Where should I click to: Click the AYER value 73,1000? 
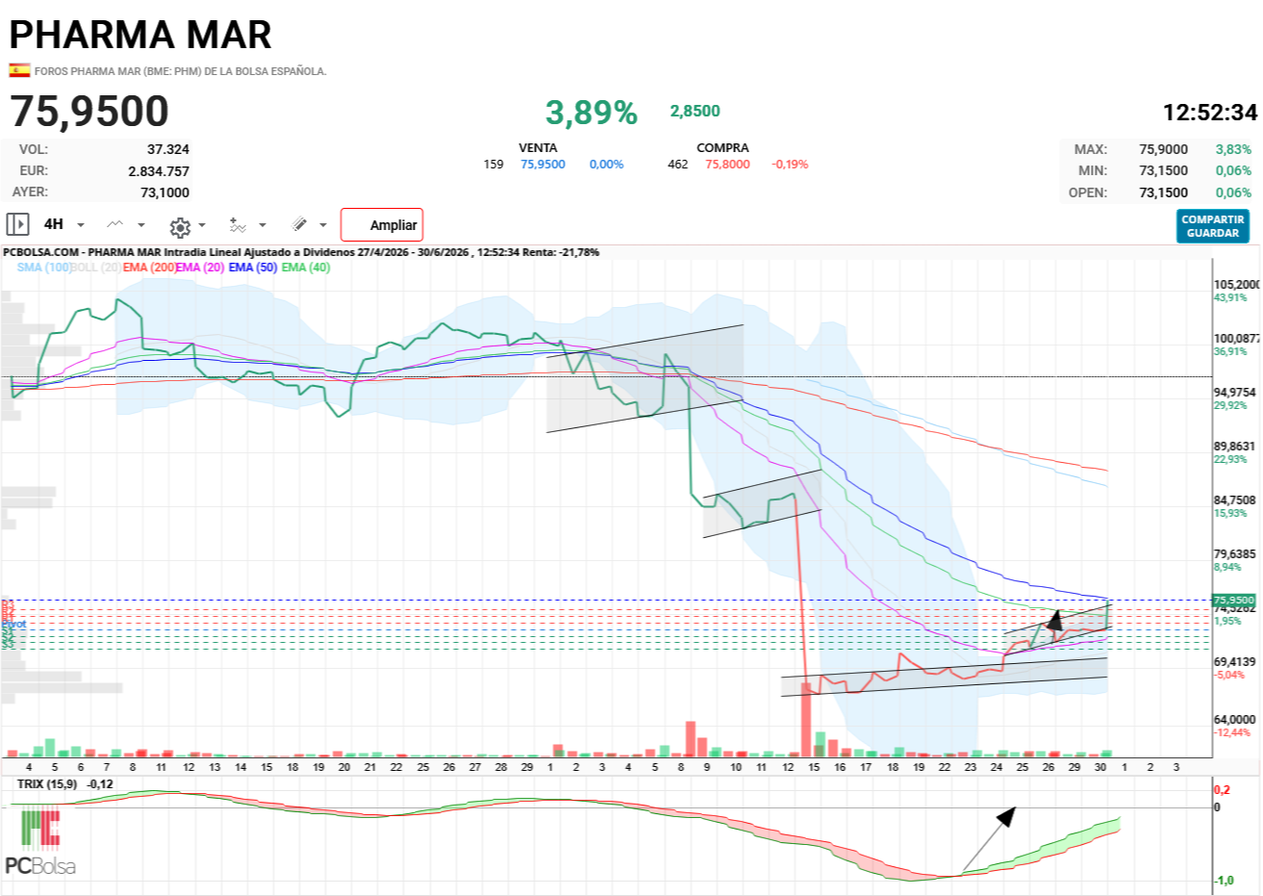165,192
